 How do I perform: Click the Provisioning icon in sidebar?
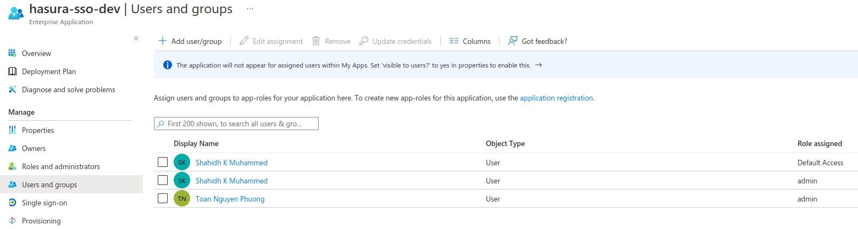pyautogui.click(x=12, y=221)
